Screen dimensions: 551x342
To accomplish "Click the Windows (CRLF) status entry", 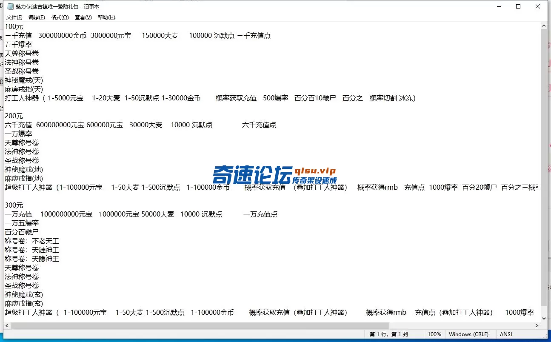I will [468, 334].
